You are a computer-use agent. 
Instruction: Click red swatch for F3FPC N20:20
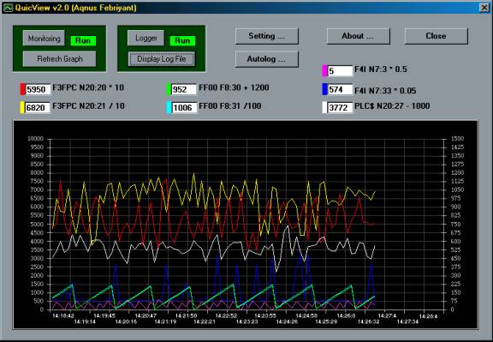point(22,89)
